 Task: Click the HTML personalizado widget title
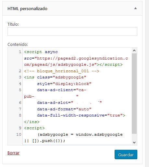click(x=27, y=9)
